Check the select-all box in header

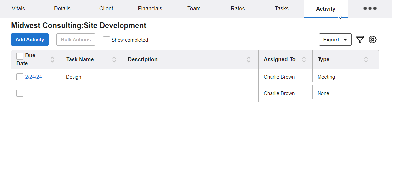(x=20, y=56)
